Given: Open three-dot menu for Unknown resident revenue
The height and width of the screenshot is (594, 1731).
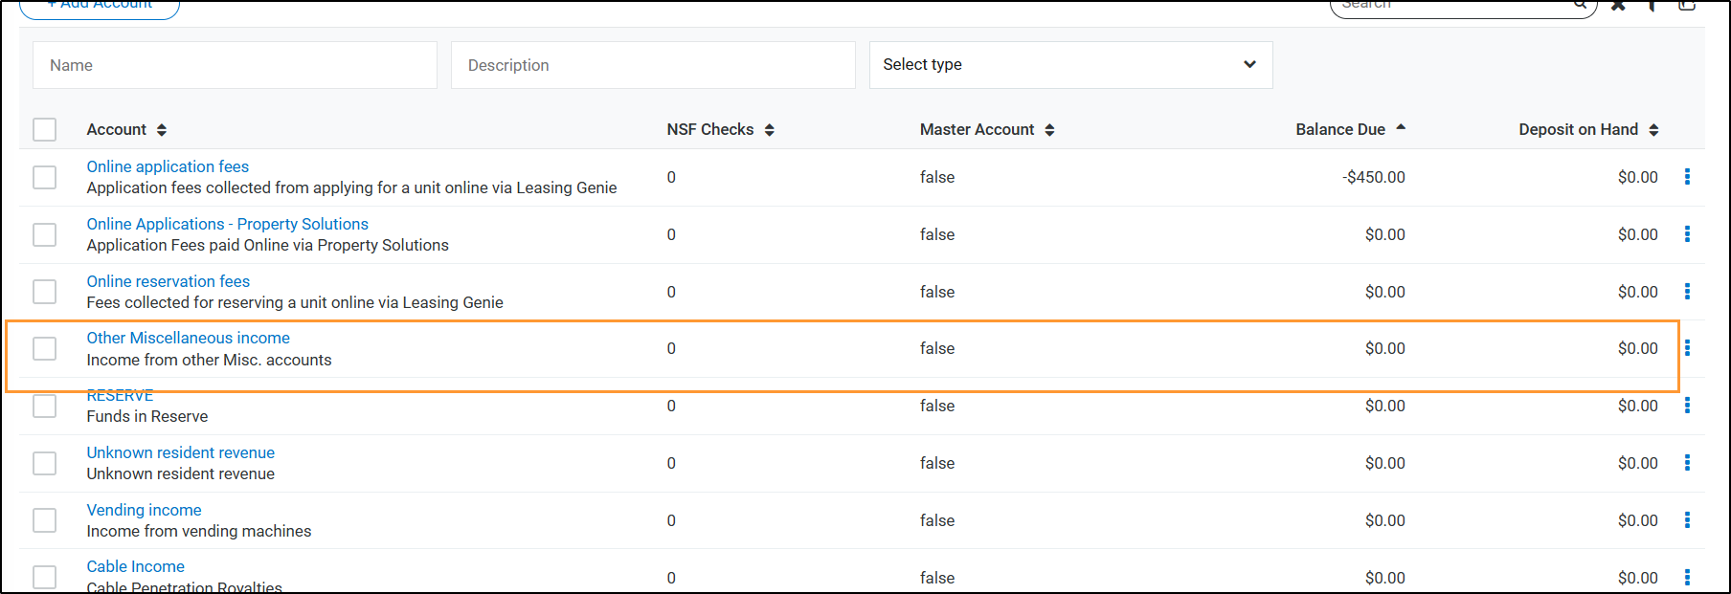Looking at the screenshot, I should point(1687,463).
